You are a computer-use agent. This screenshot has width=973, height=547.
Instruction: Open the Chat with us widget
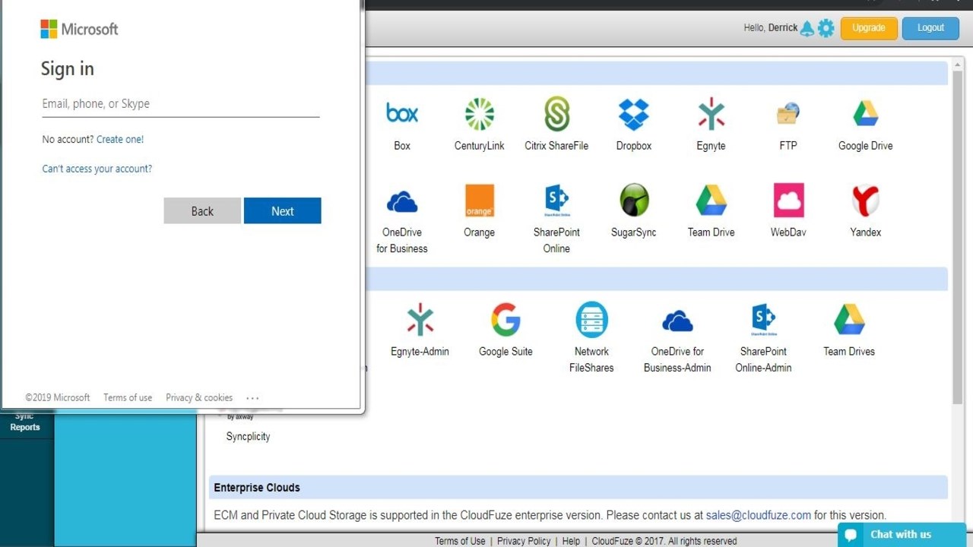(902, 534)
